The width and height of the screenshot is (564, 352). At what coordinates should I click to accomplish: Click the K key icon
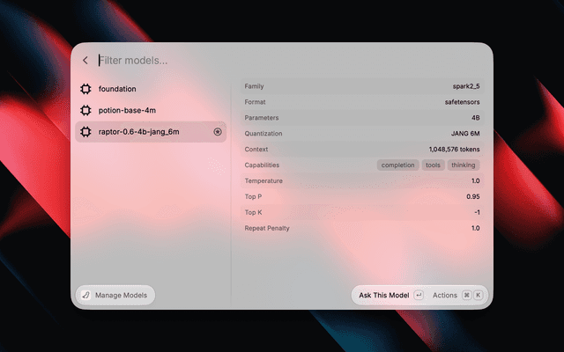click(x=478, y=296)
